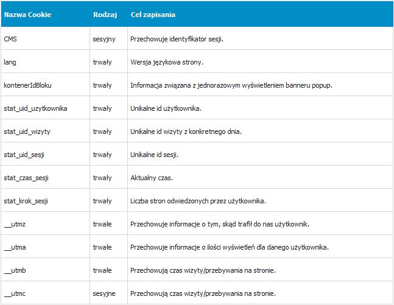Click 'Przechowuje identyfikator sesji.' description
Image resolution: width=394 pixels, height=305 pixels.
(x=177, y=39)
